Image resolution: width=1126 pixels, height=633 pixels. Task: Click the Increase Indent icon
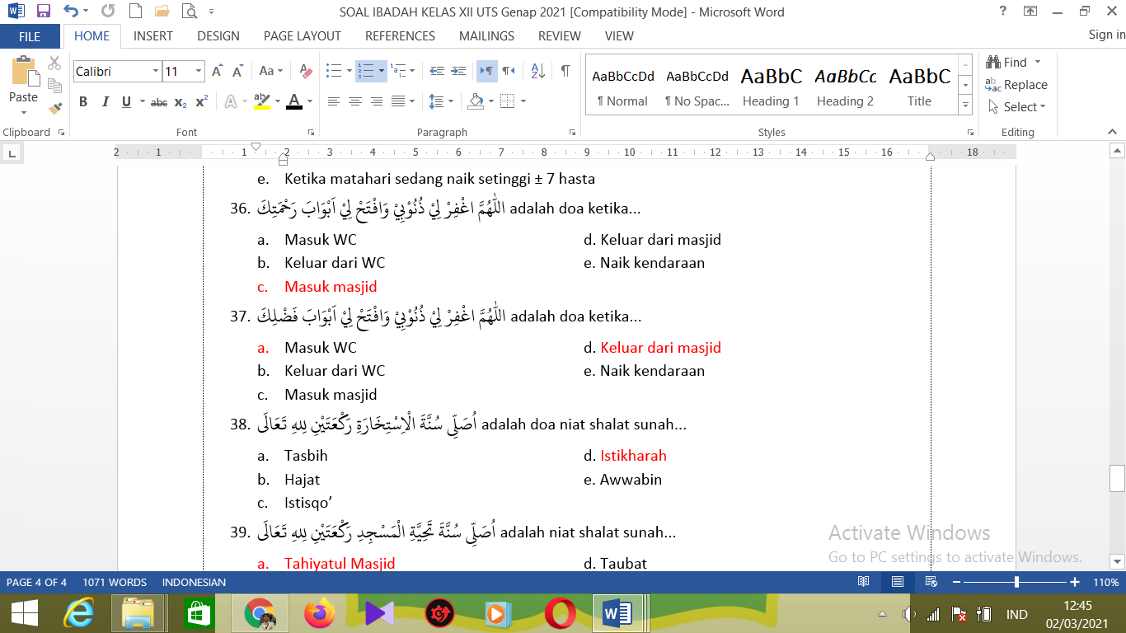(x=458, y=72)
